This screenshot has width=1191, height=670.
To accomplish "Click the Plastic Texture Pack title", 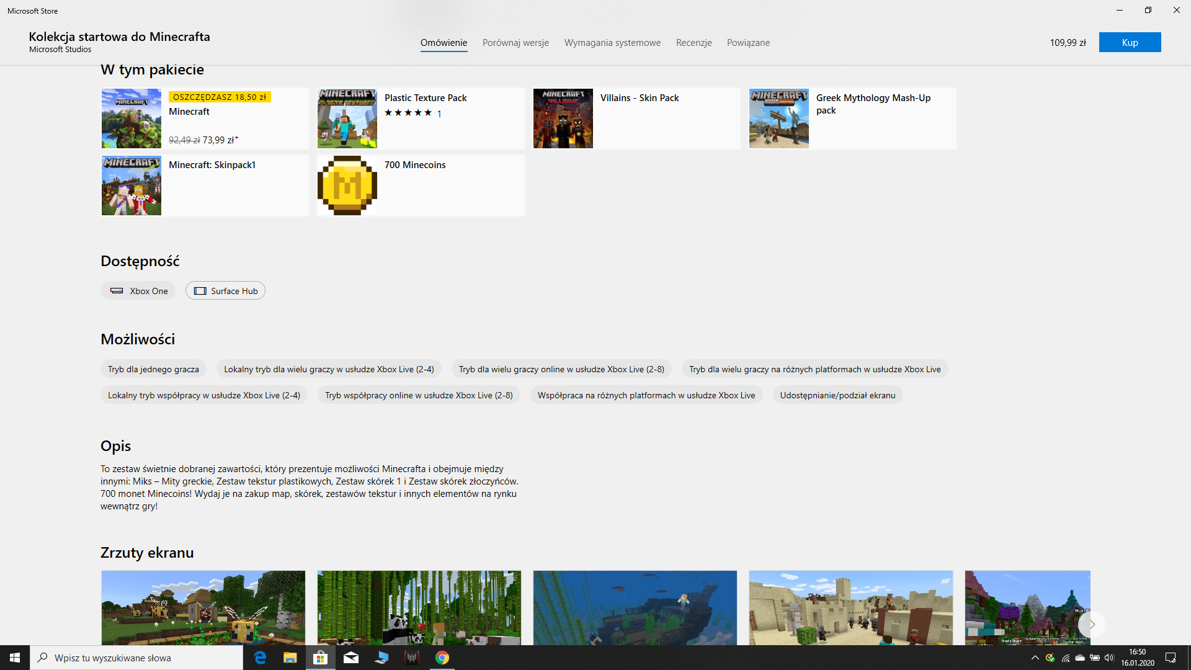I will 426,98.
